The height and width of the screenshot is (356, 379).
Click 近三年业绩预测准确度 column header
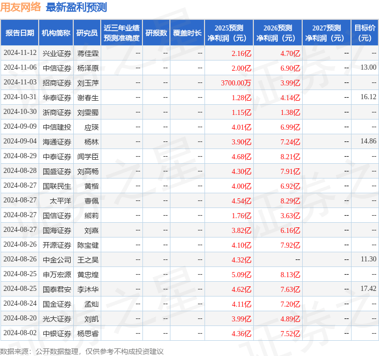click(x=122, y=33)
